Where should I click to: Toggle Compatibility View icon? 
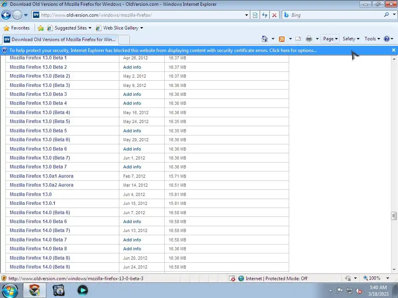pos(255,15)
